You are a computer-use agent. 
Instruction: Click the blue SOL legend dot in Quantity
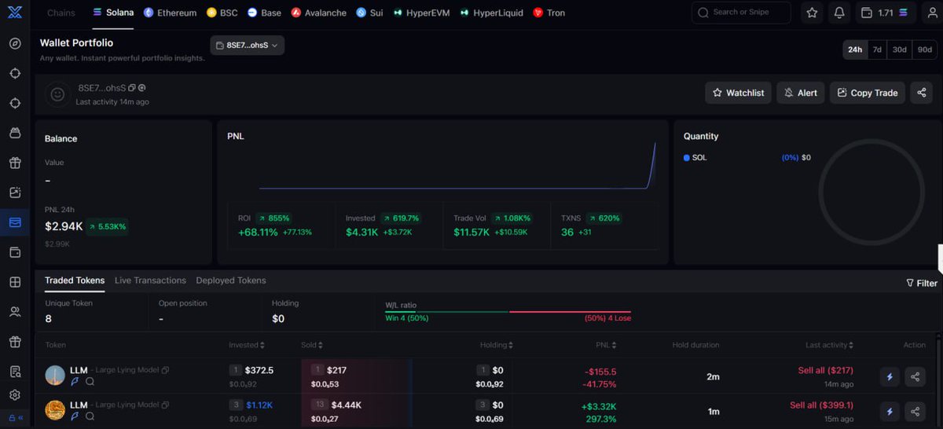click(687, 158)
